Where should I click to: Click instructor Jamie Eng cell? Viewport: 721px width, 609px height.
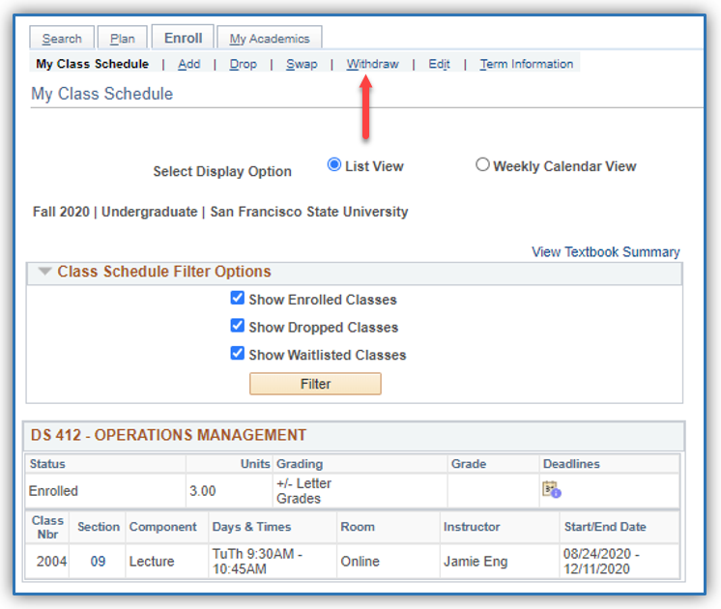tap(500, 562)
